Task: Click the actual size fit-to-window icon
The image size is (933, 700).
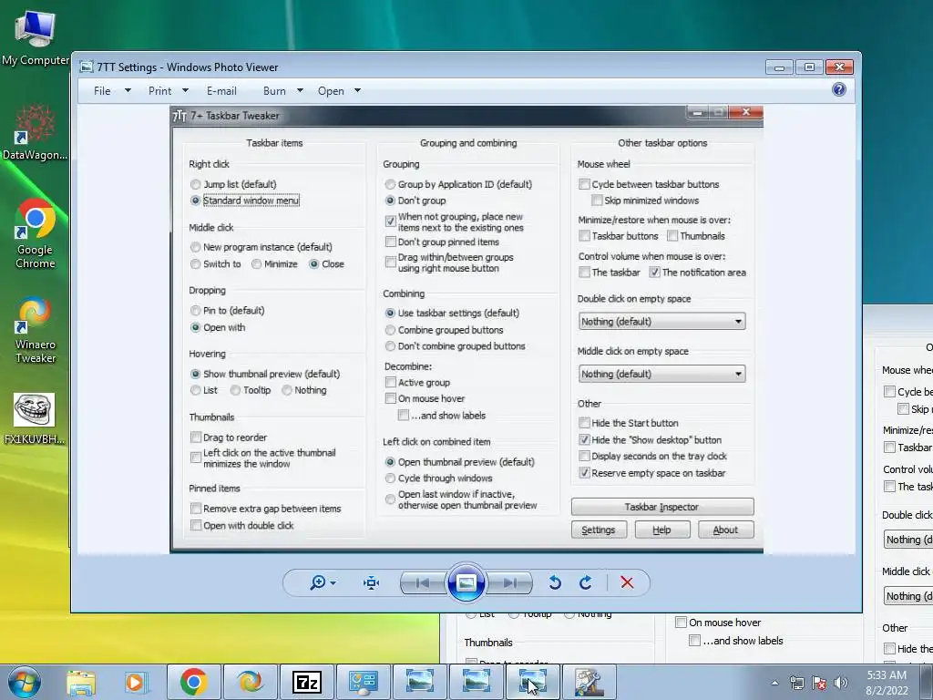Action: pos(372,582)
